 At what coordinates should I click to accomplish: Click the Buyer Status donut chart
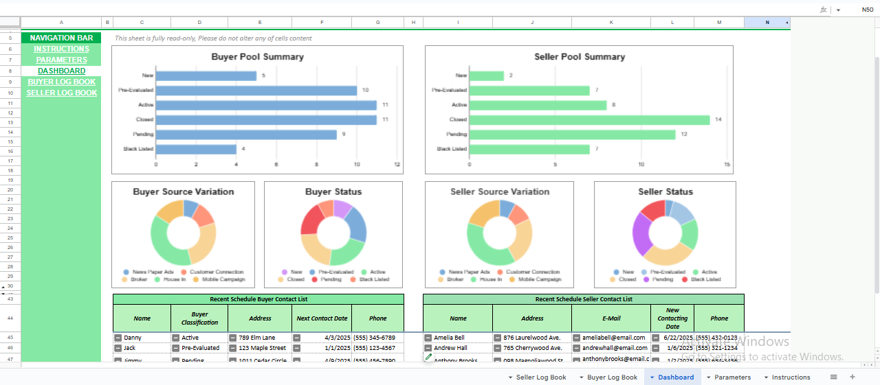(333, 234)
